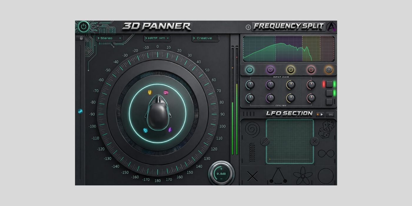Select the coil spring LFO shape
The width and height of the screenshot is (412, 206).
252,152
